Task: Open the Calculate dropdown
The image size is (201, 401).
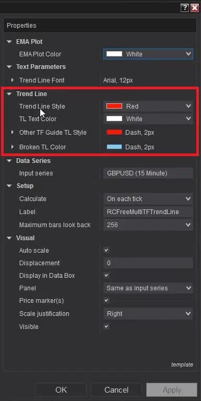Action: 148,199
